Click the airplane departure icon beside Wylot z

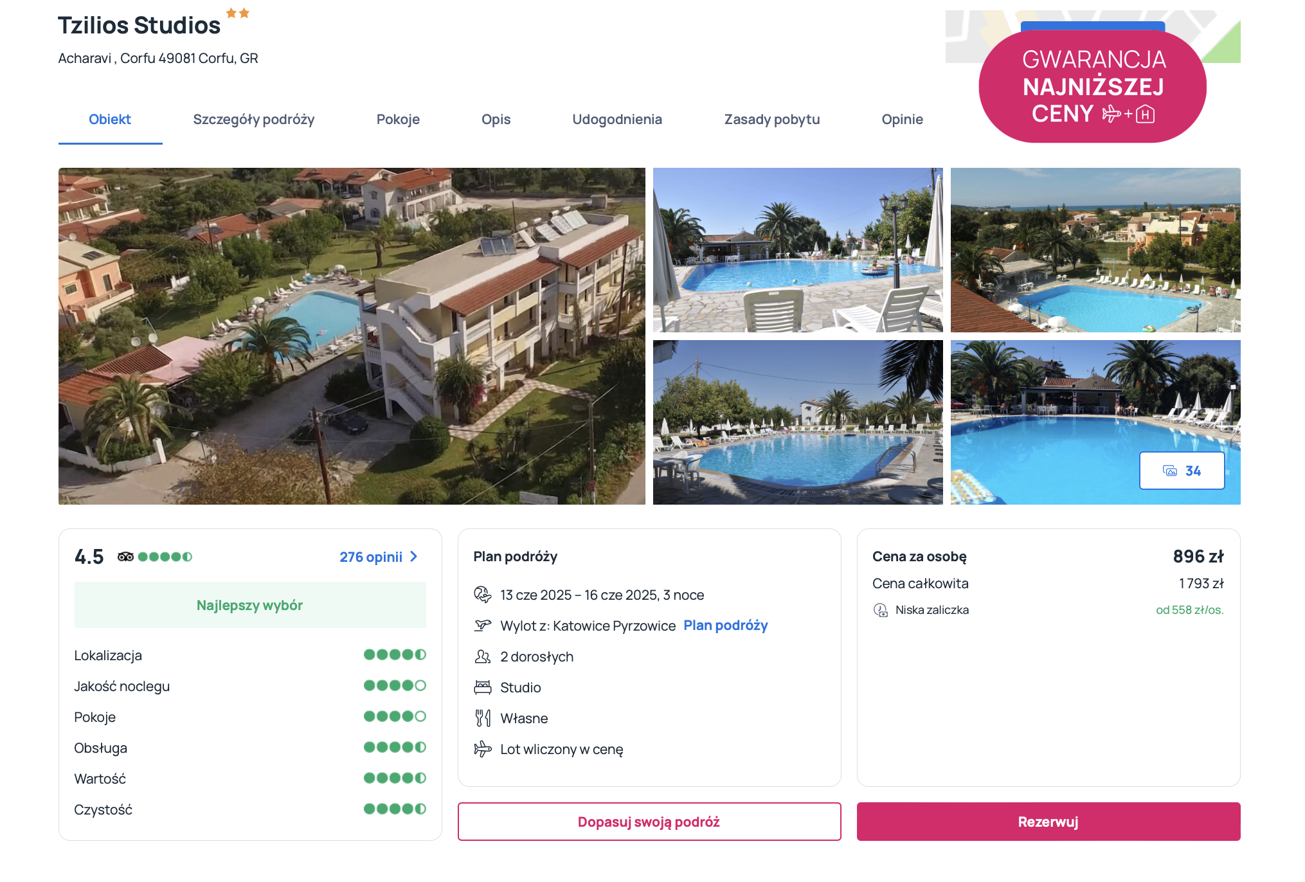482,625
